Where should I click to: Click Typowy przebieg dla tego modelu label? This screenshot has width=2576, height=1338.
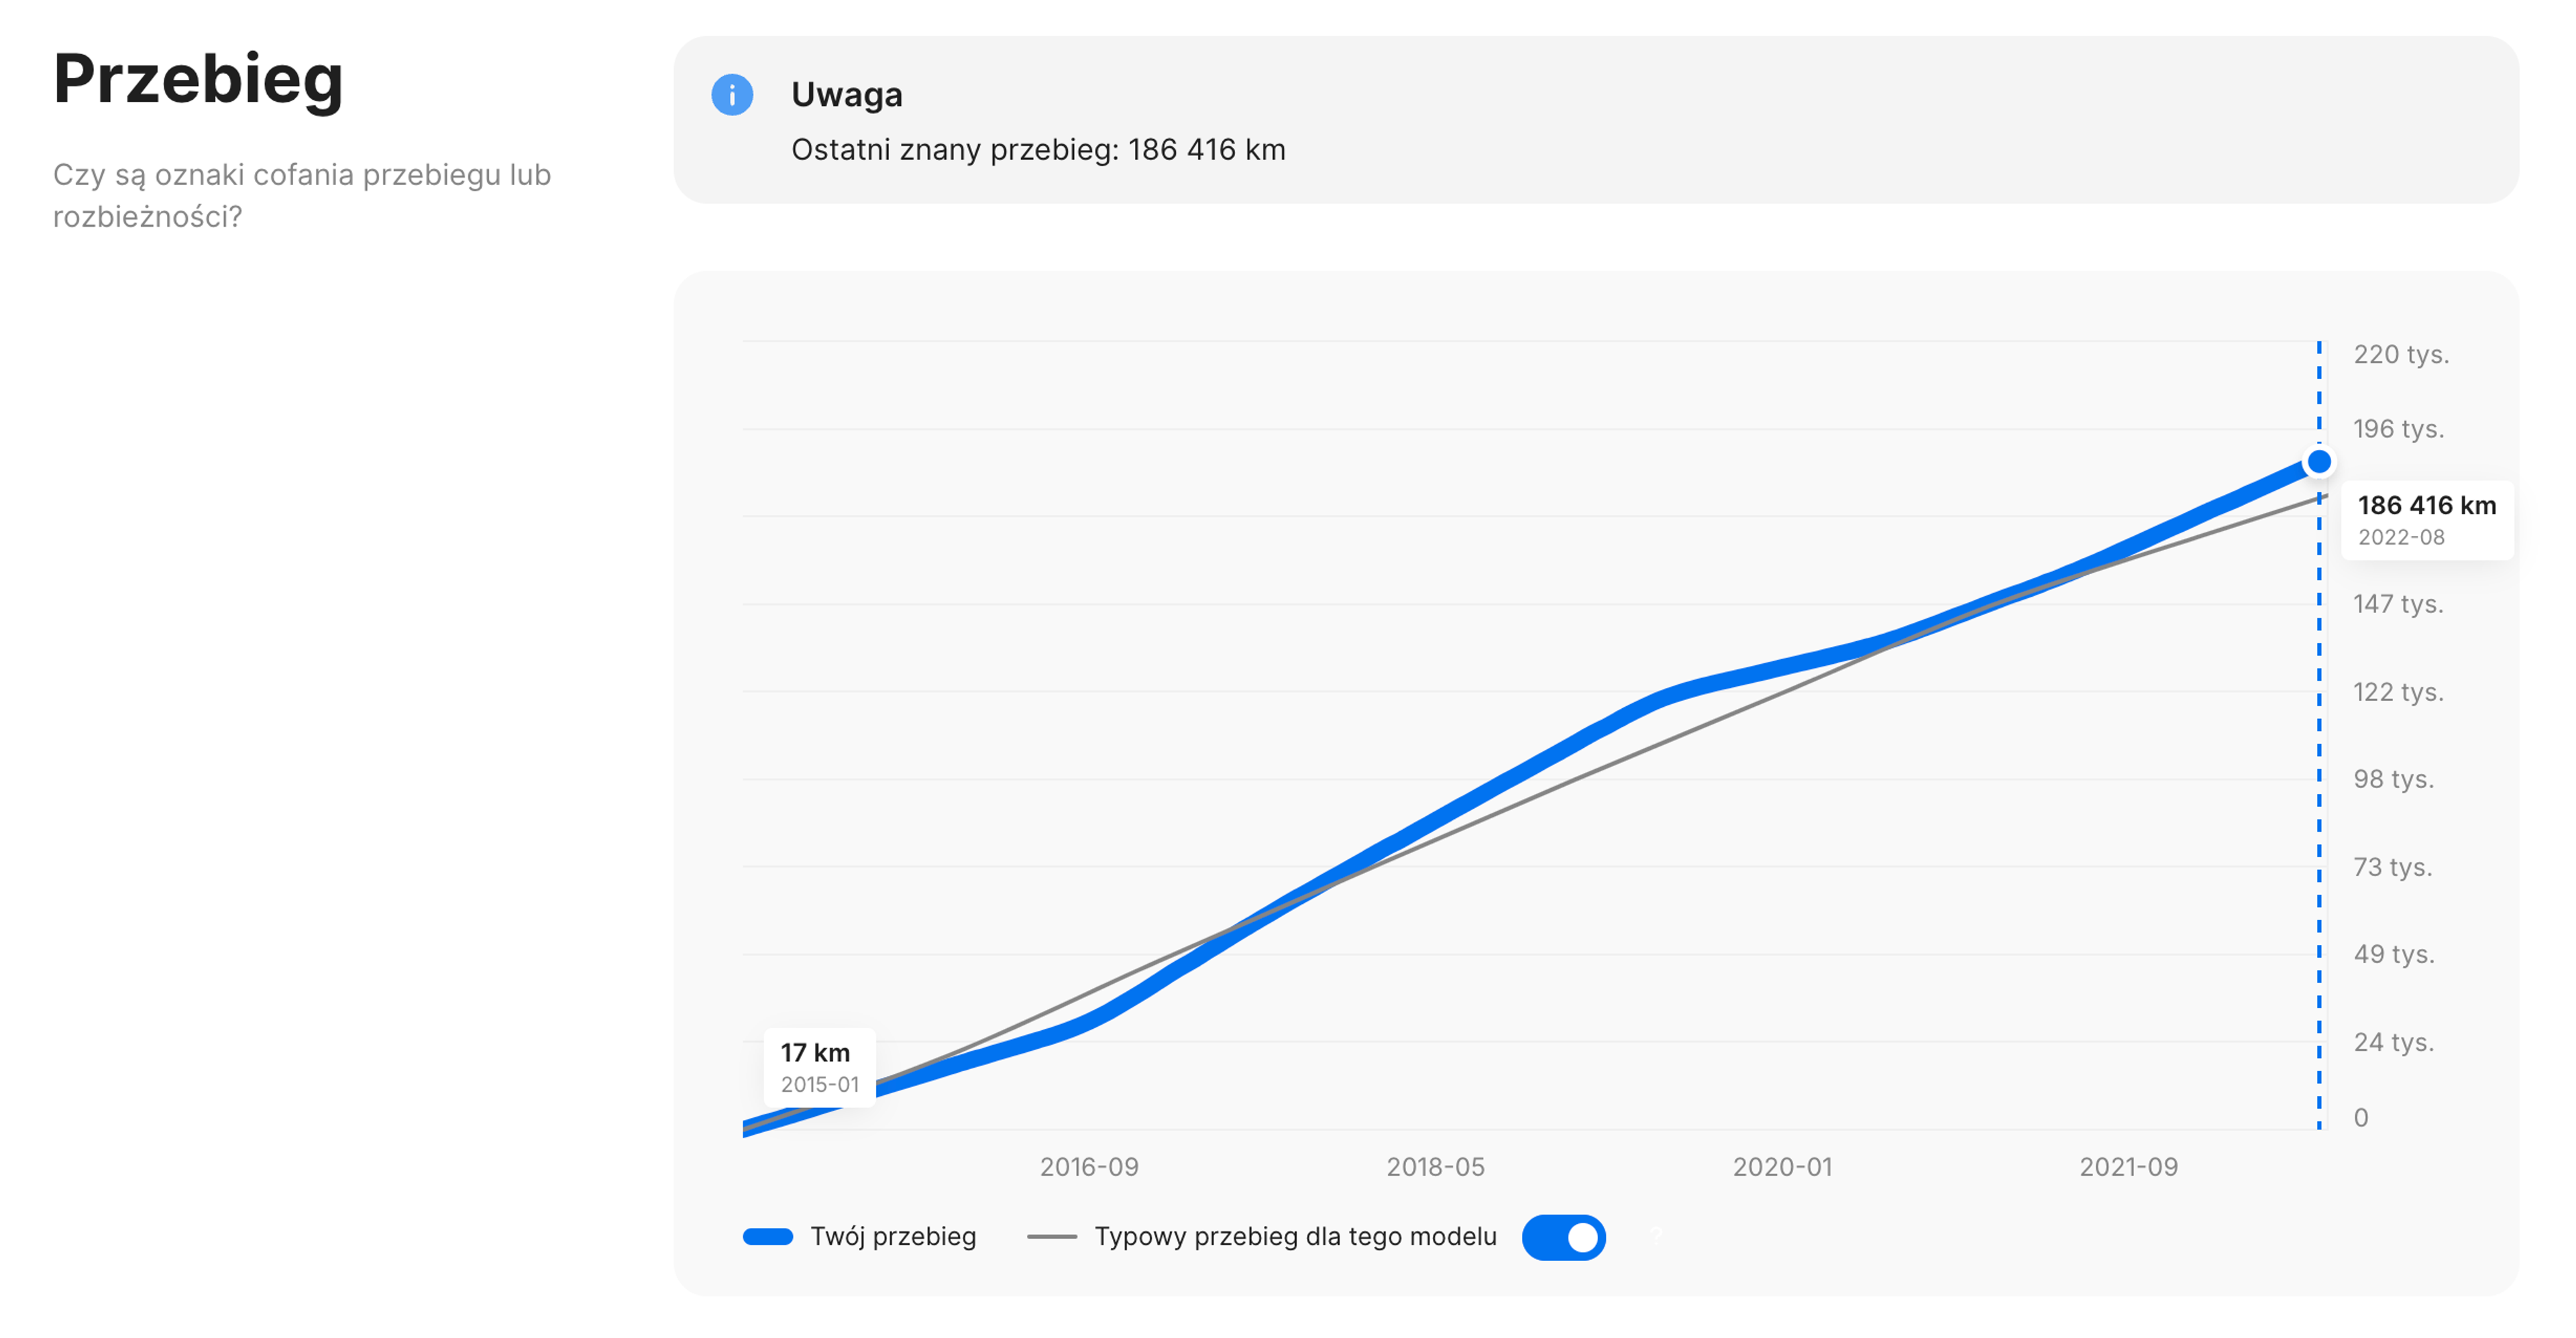(1295, 1237)
